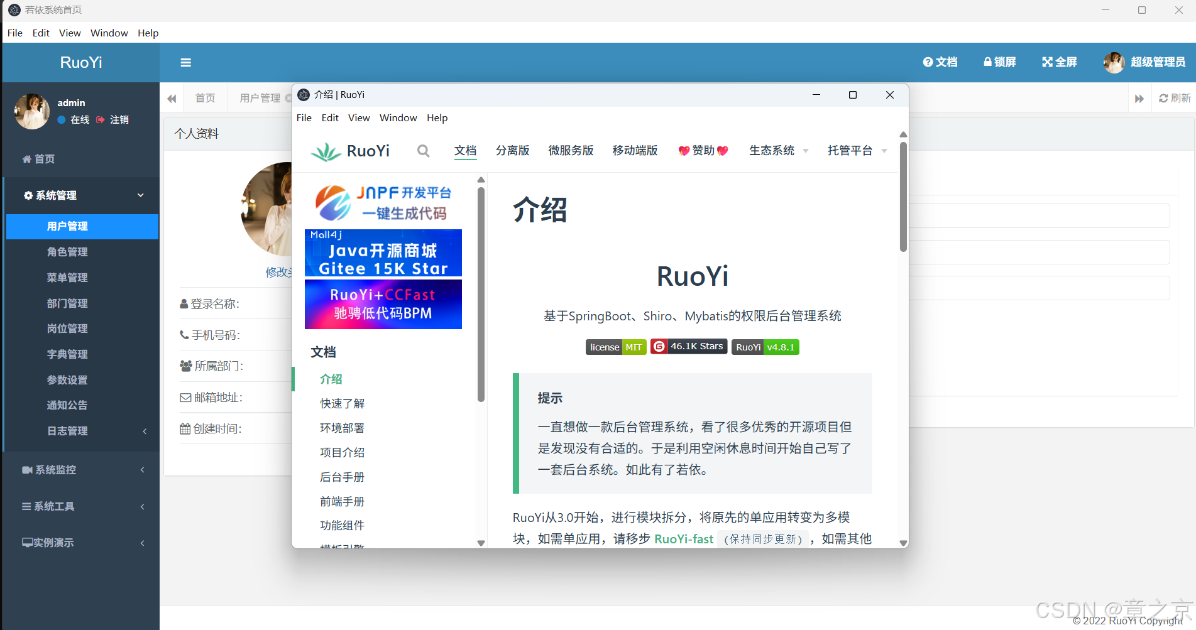Open 分离版 in docs navbar
Image resolution: width=1196 pixels, height=630 pixels.
pos(512,151)
